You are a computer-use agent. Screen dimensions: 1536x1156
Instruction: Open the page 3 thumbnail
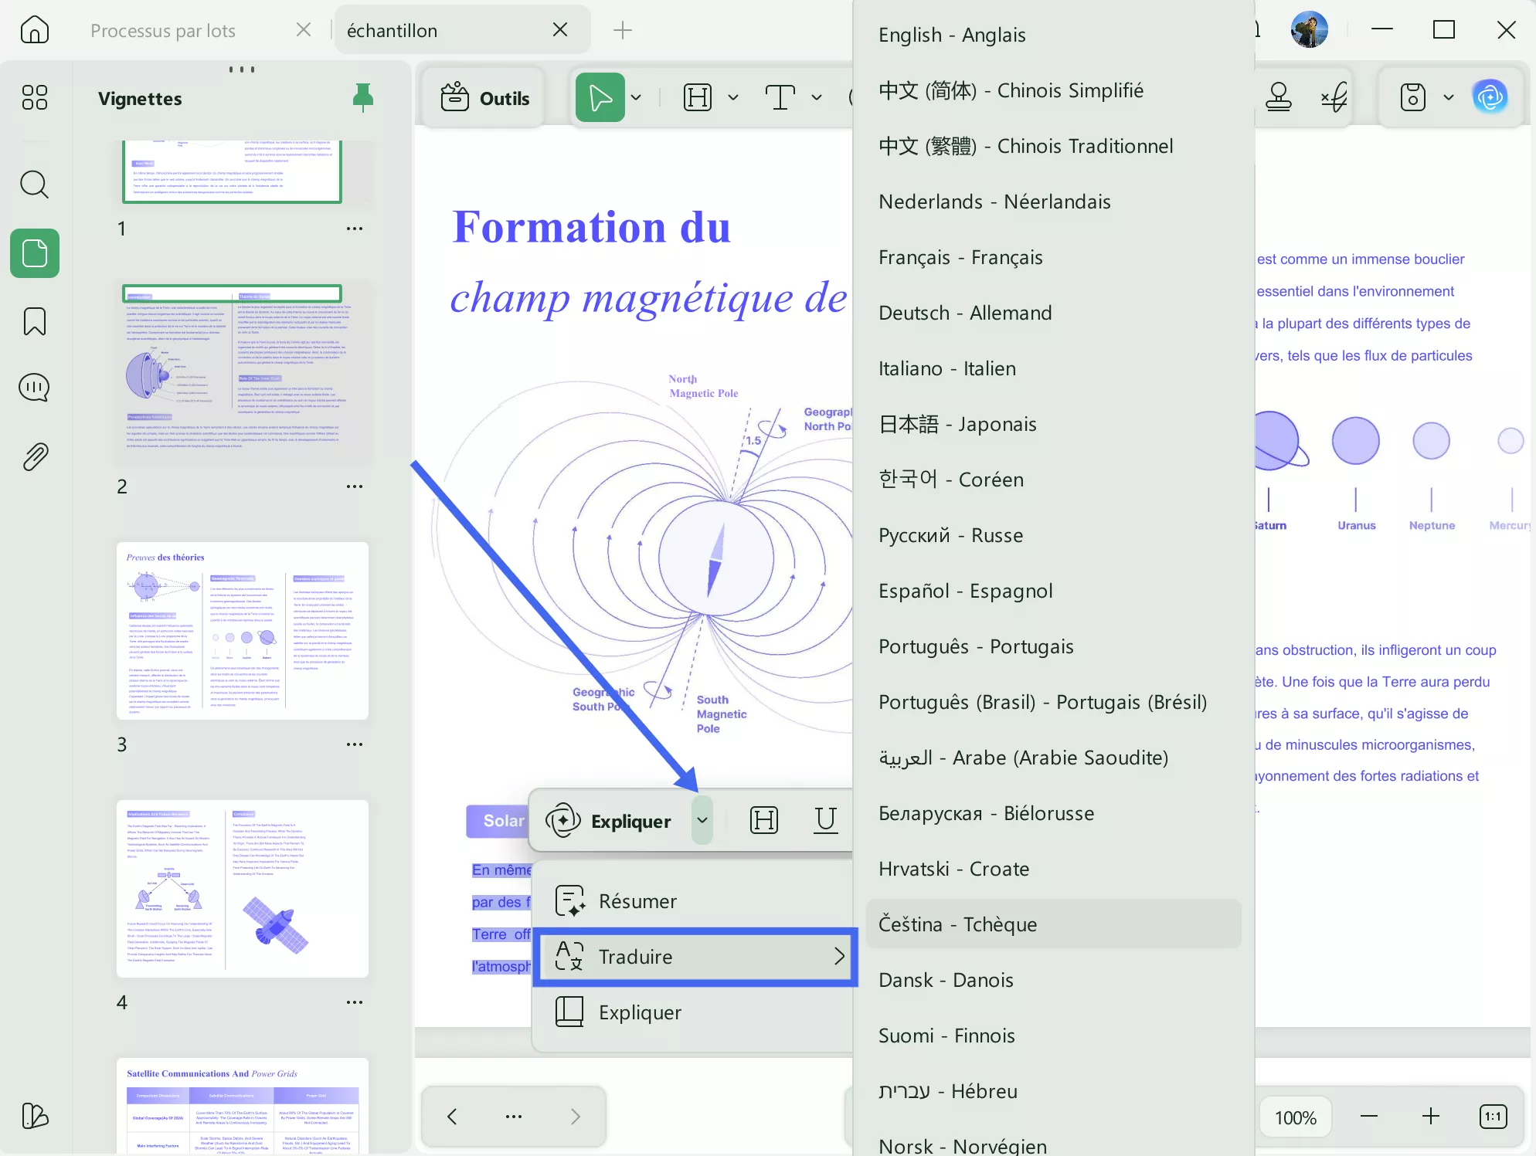pyautogui.click(x=242, y=631)
